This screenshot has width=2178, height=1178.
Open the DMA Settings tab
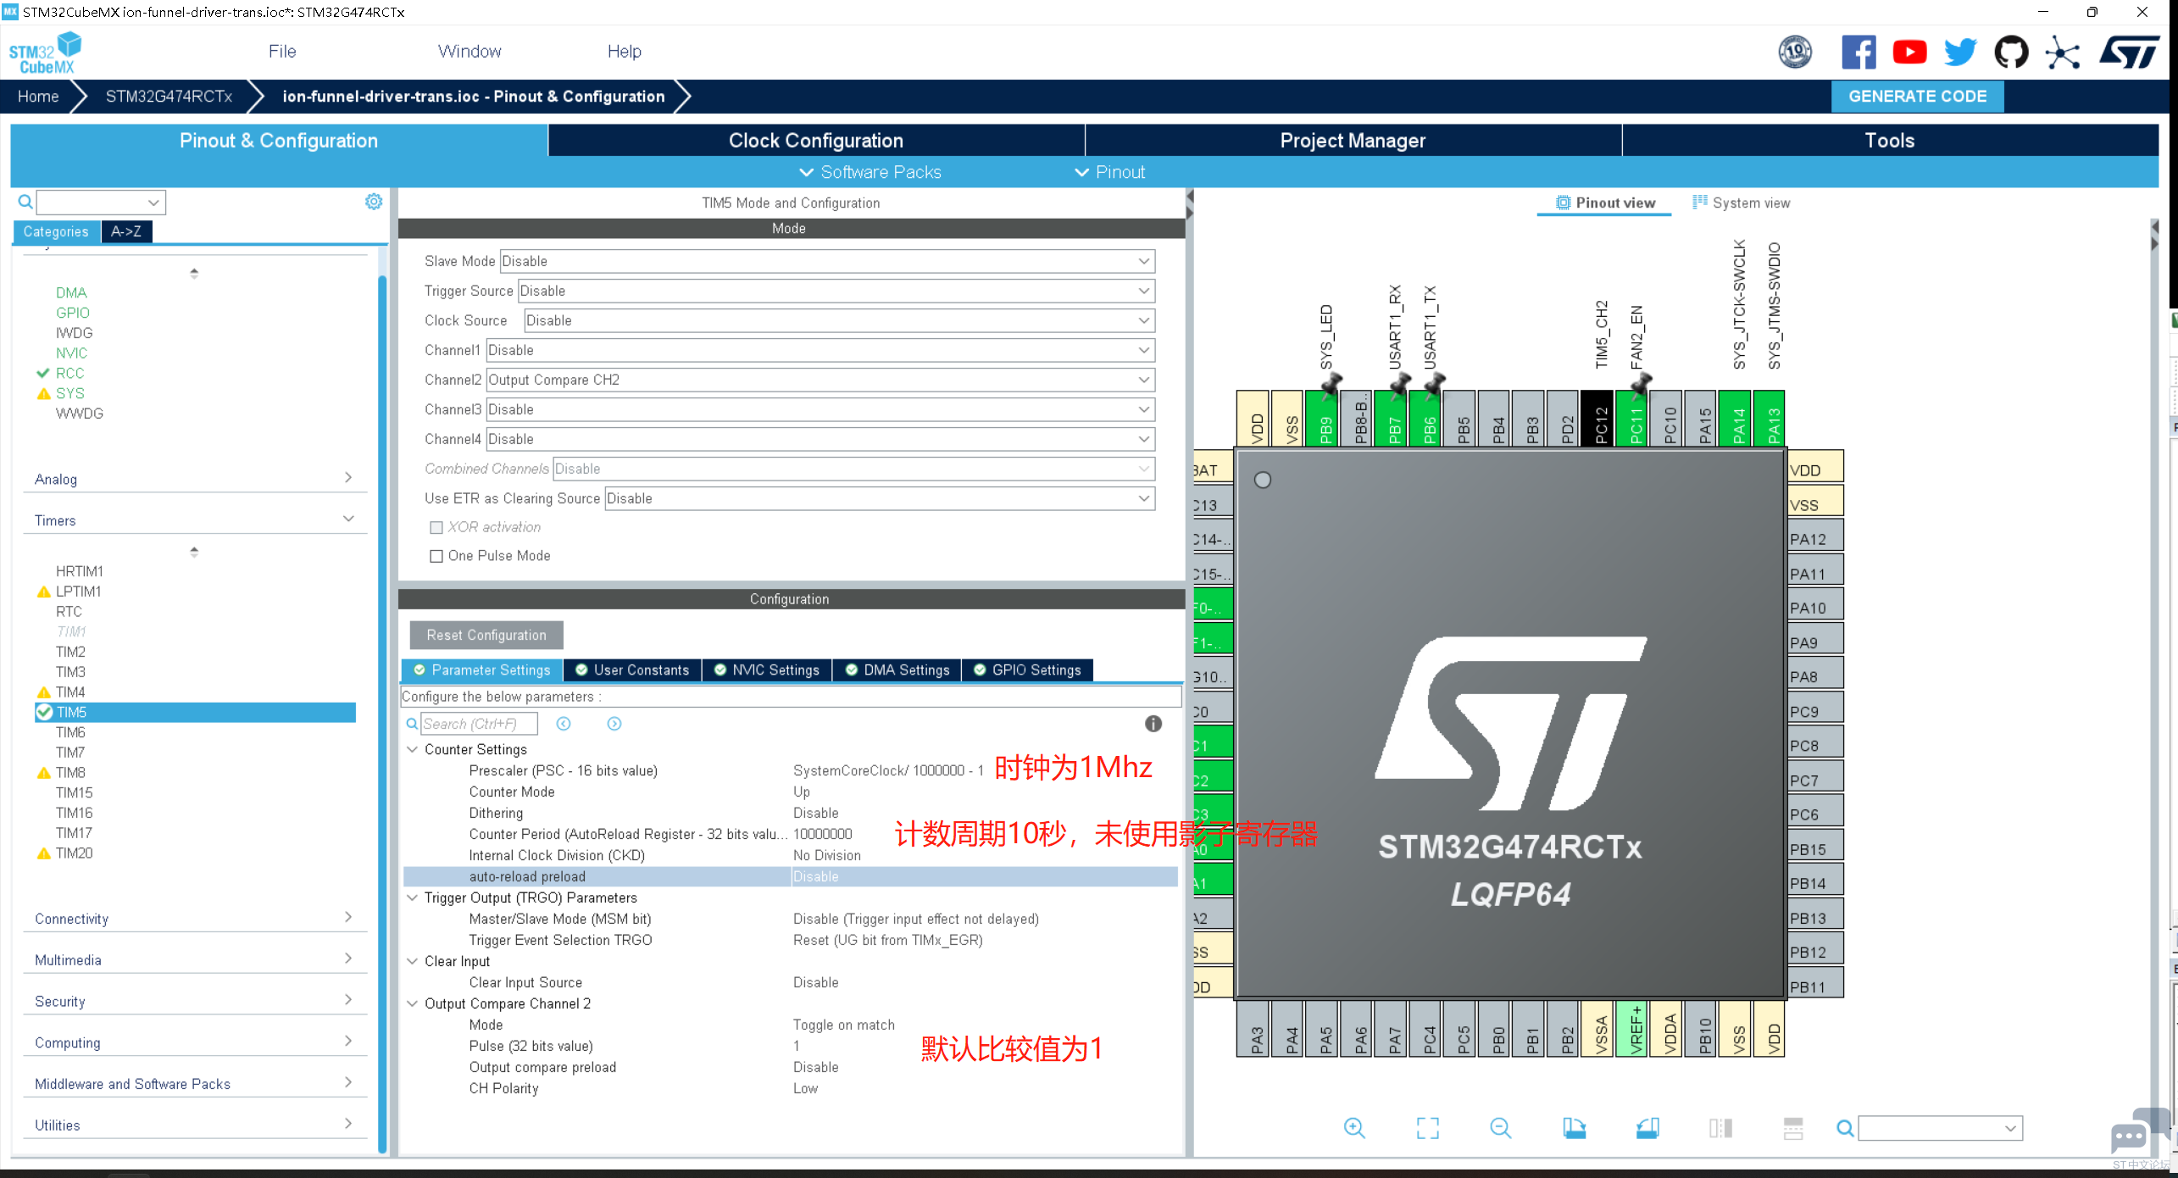[897, 670]
